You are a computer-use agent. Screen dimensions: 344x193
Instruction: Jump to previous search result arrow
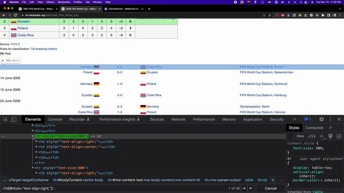244,188
